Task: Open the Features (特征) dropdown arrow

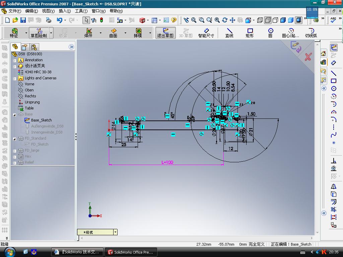Action: click(x=26, y=33)
